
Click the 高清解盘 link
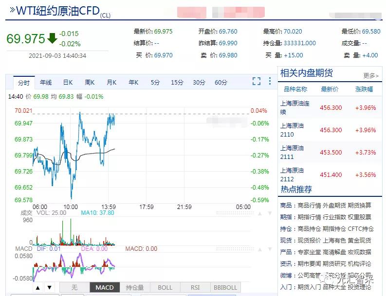click(334, 252)
